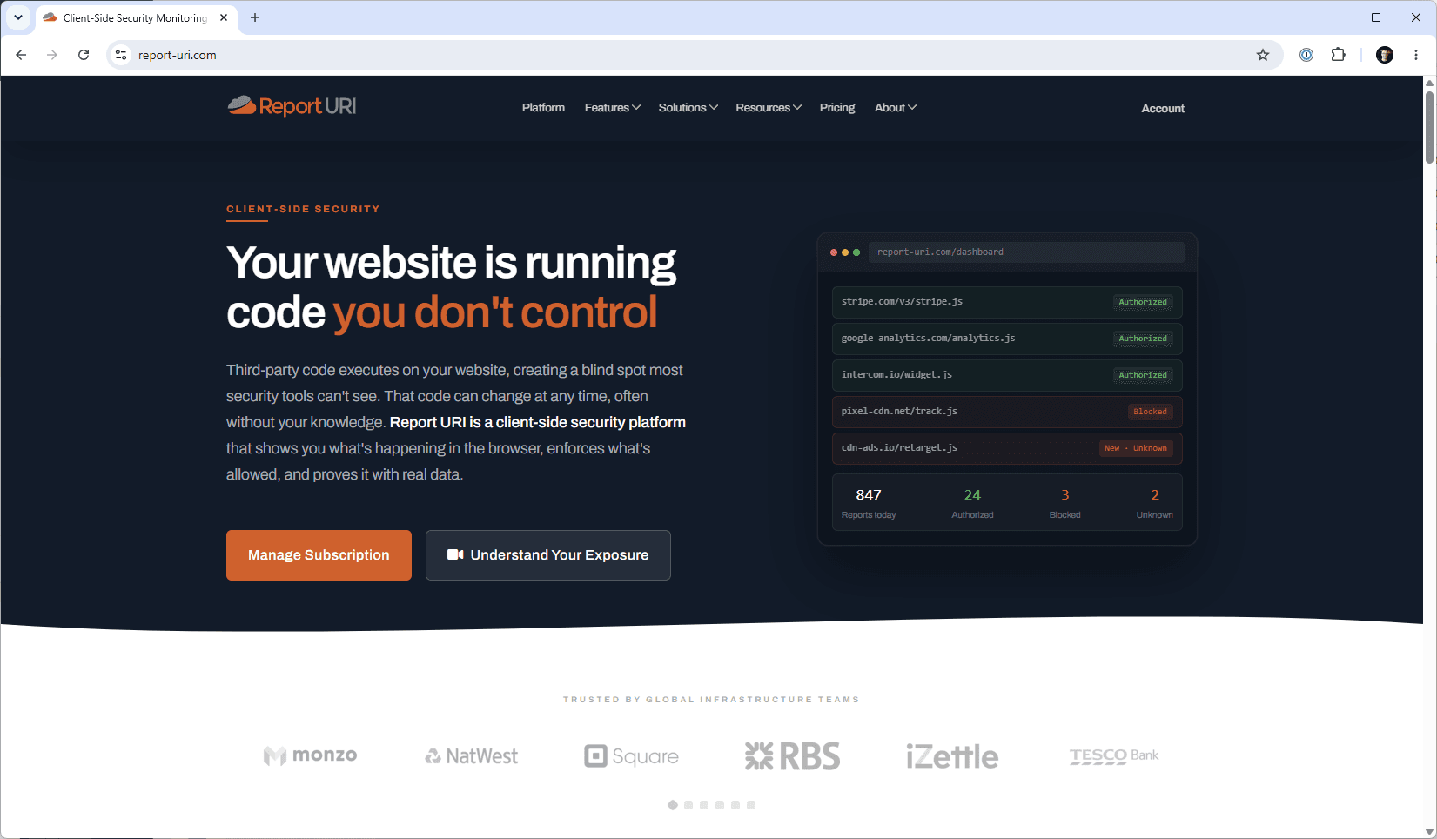Go back to the previous page

(21, 55)
